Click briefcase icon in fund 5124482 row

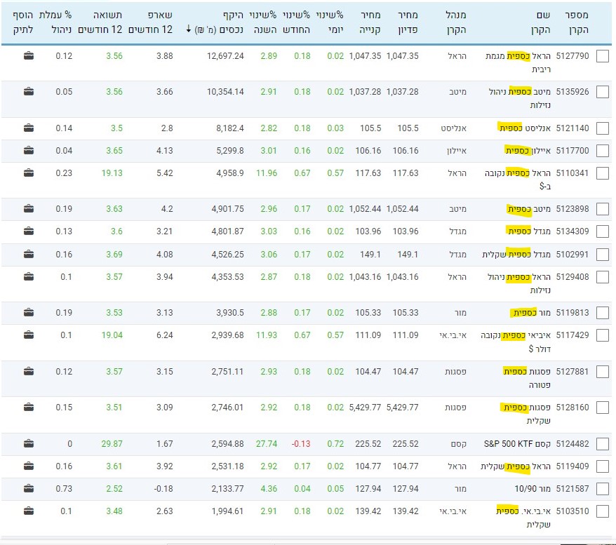(29, 444)
